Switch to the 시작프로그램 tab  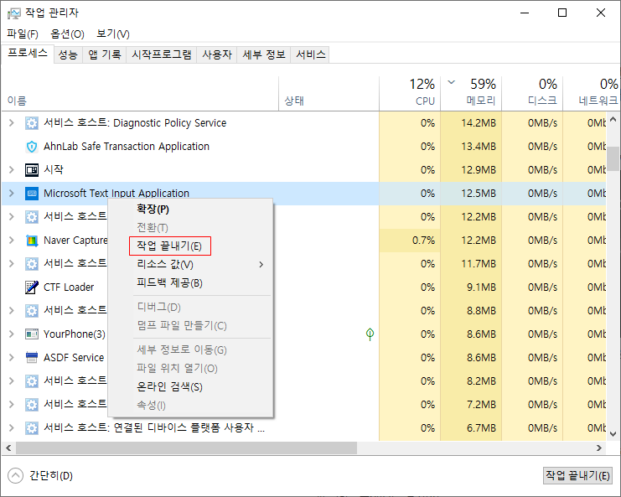pos(162,54)
